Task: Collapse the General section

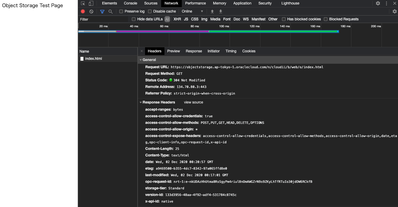Action: click(141, 60)
